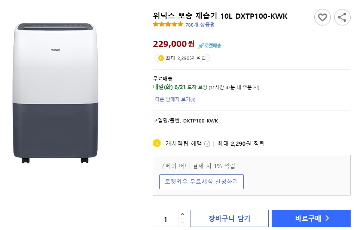Buy now using the 바로구매 button

(x=311, y=218)
